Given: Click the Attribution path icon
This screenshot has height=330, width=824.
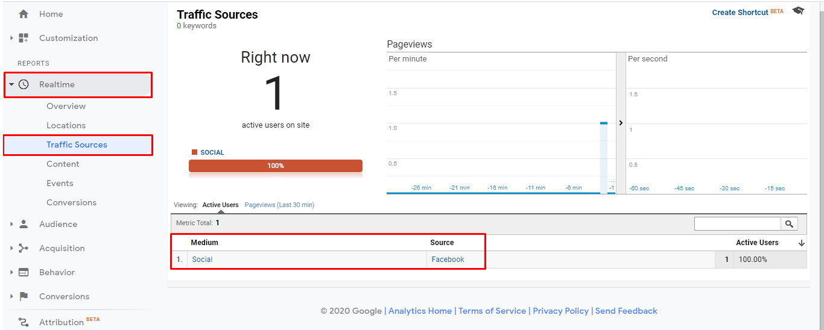Looking at the screenshot, I should click(x=24, y=322).
